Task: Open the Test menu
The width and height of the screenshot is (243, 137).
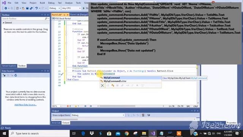Action: pos(60,3)
